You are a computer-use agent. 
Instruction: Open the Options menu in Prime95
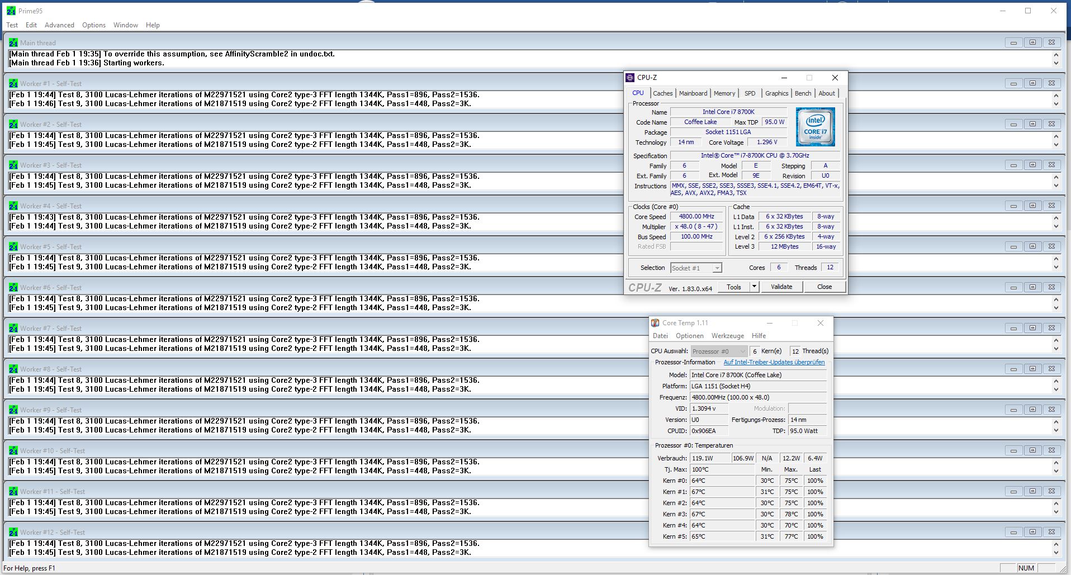(x=94, y=25)
